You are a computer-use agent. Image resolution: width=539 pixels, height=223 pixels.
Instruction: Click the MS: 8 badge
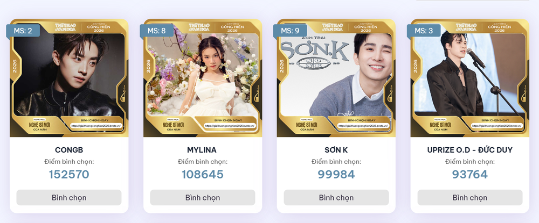[157, 31]
